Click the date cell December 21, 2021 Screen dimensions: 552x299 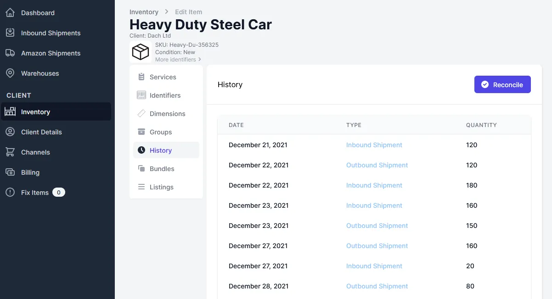coord(258,145)
